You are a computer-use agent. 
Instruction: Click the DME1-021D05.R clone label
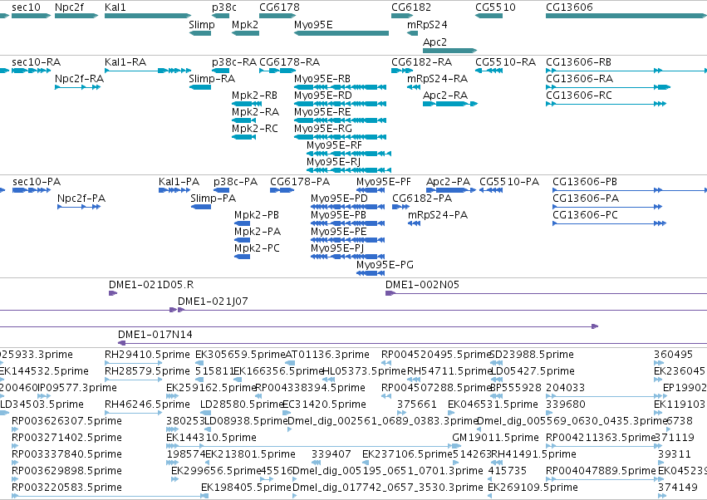pyautogui.click(x=151, y=285)
